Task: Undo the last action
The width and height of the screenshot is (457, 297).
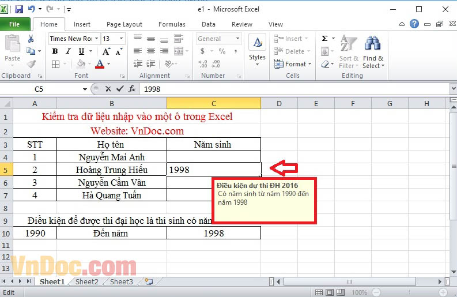Action: click(31, 9)
